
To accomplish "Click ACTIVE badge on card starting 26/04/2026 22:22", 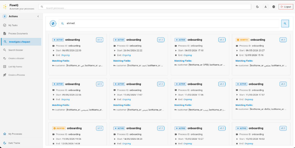I will (119, 40).
